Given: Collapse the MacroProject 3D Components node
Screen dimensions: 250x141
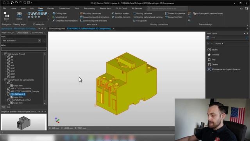Looking at the screenshot, I should pyautogui.click(x=3, y=80).
